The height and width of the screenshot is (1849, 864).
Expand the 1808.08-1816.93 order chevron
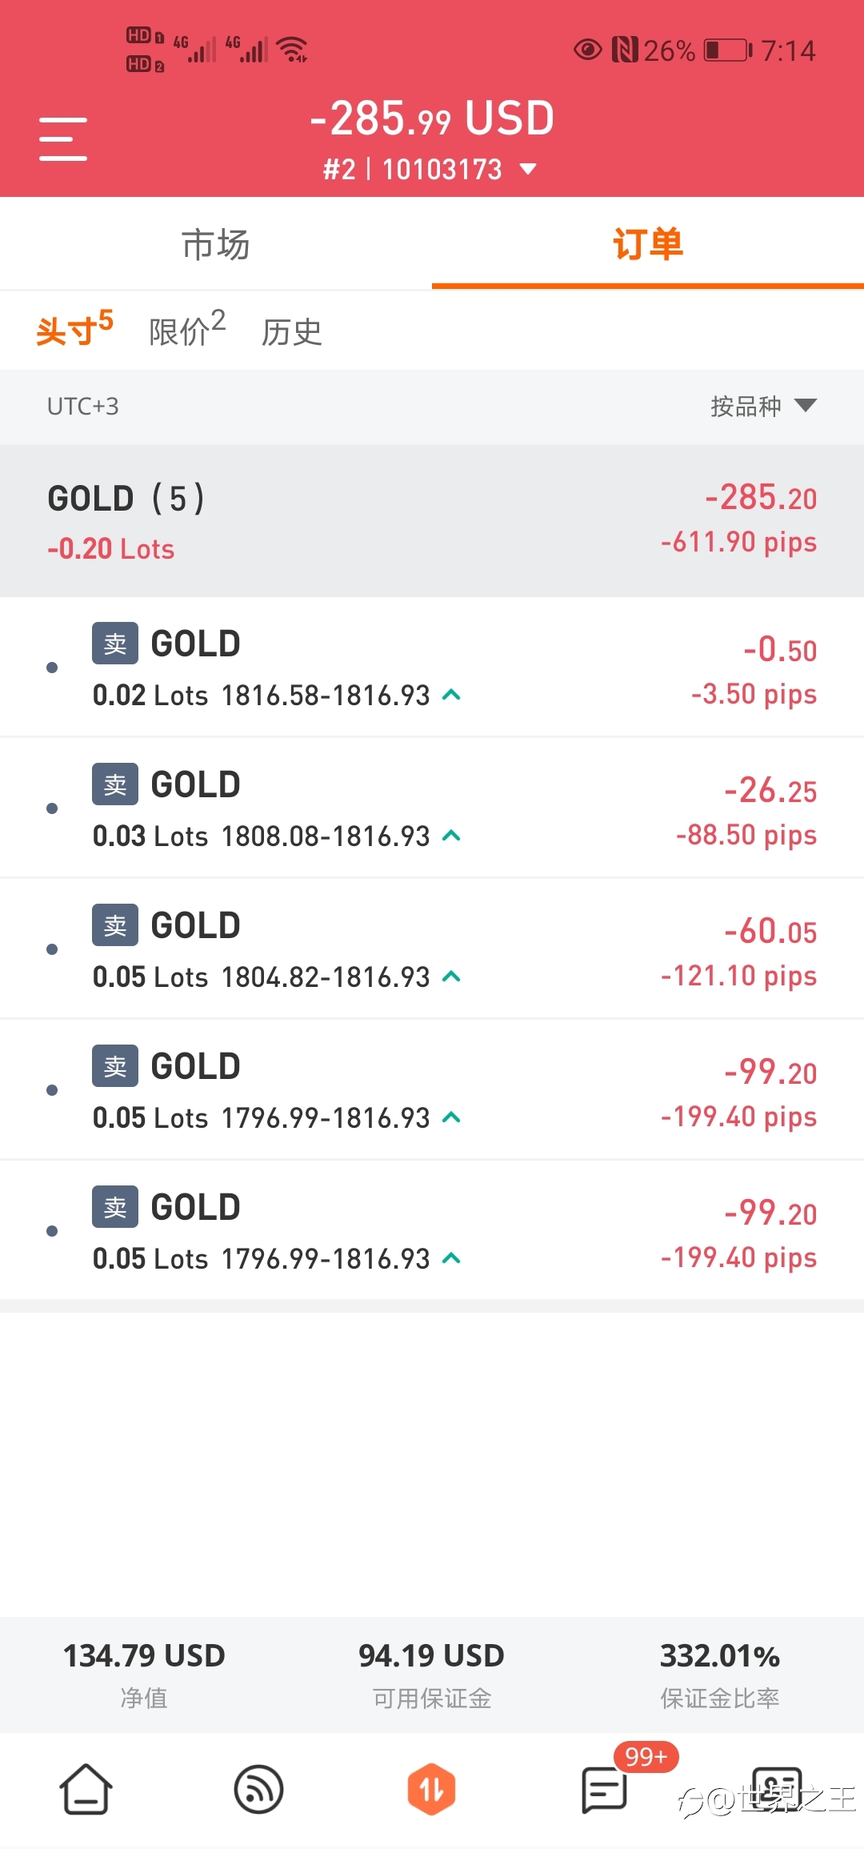(451, 835)
